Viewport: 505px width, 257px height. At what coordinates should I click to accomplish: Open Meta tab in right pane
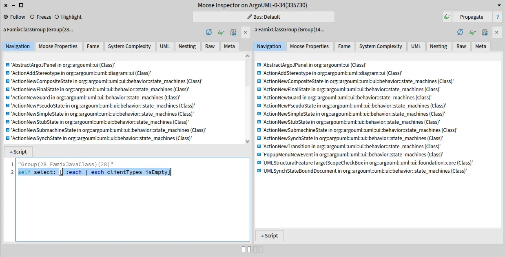tap(481, 46)
